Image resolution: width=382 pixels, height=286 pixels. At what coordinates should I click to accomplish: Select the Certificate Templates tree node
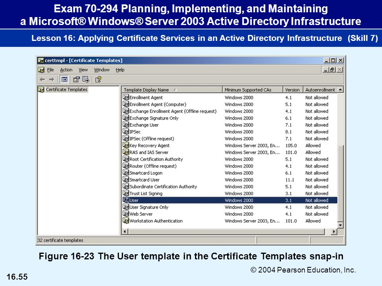(66, 89)
